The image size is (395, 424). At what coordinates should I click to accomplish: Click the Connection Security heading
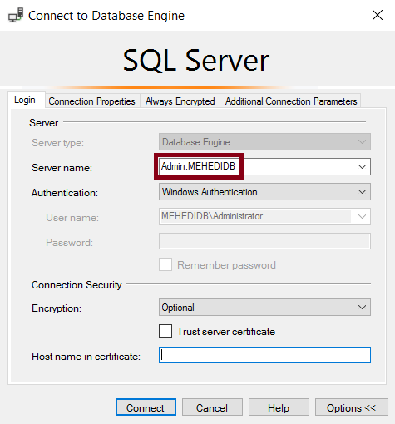click(77, 285)
